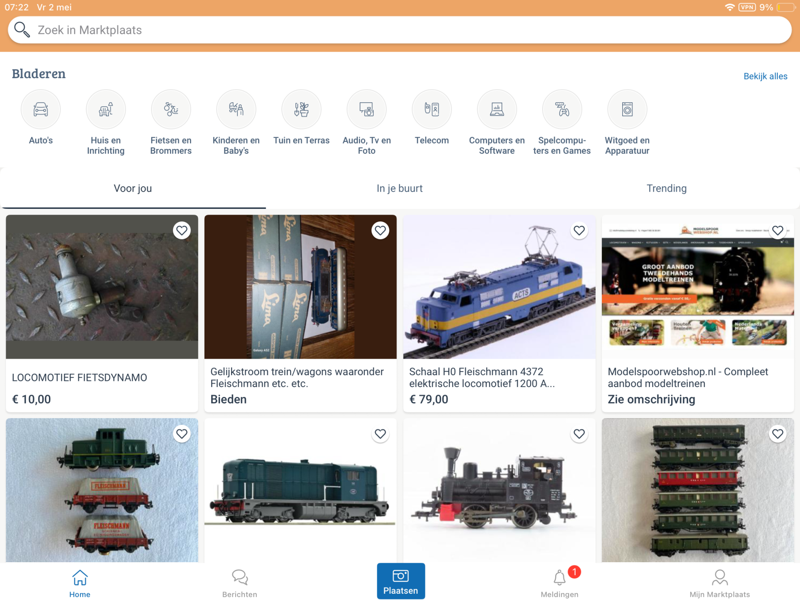Open the blue diesel locomotive photo
The image size is (800, 600).
(300, 490)
